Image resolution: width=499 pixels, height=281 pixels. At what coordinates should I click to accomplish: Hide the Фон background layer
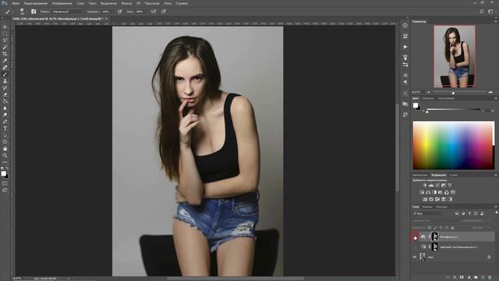(x=415, y=257)
